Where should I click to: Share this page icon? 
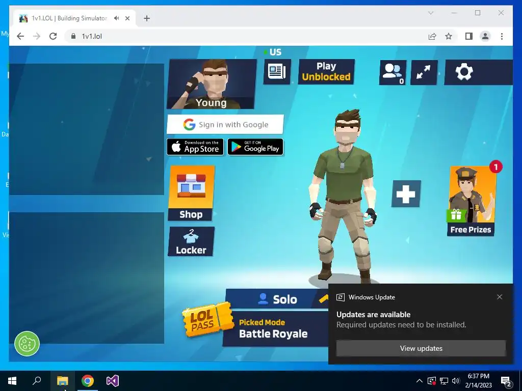click(432, 36)
